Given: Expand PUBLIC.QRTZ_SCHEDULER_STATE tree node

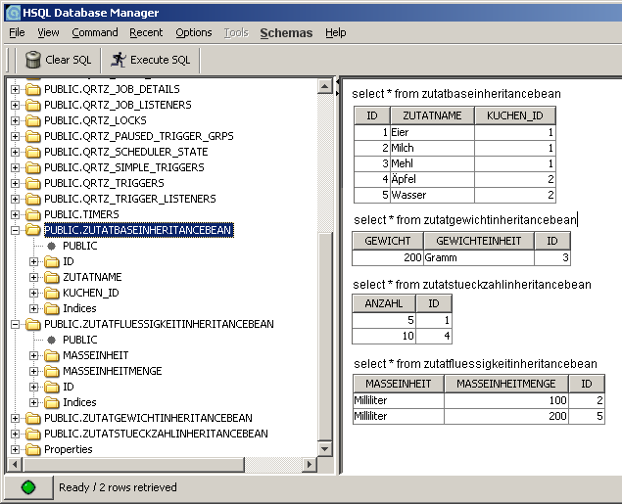Looking at the screenshot, I should click(15, 152).
